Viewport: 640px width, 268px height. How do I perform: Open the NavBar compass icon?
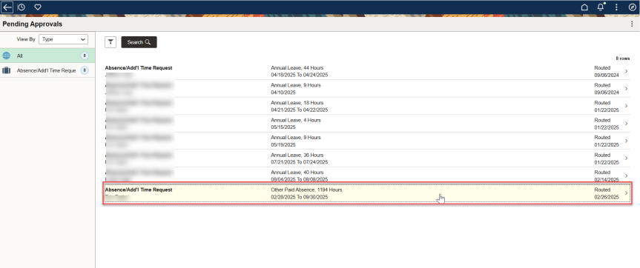[x=632, y=7]
